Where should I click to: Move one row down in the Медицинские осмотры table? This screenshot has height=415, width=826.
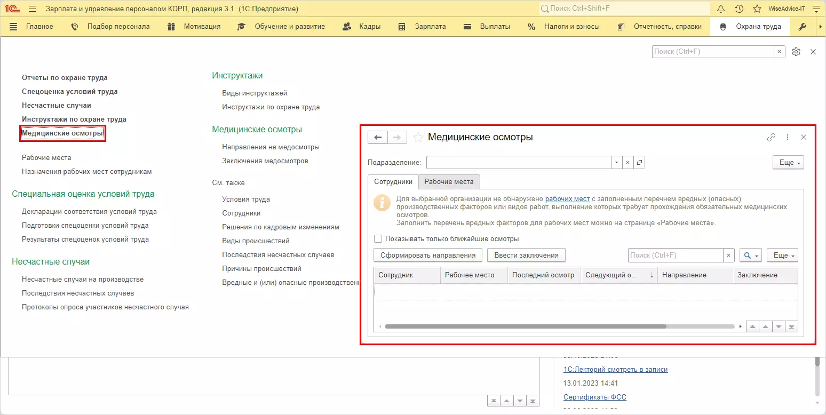pyautogui.click(x=779, y=327)
